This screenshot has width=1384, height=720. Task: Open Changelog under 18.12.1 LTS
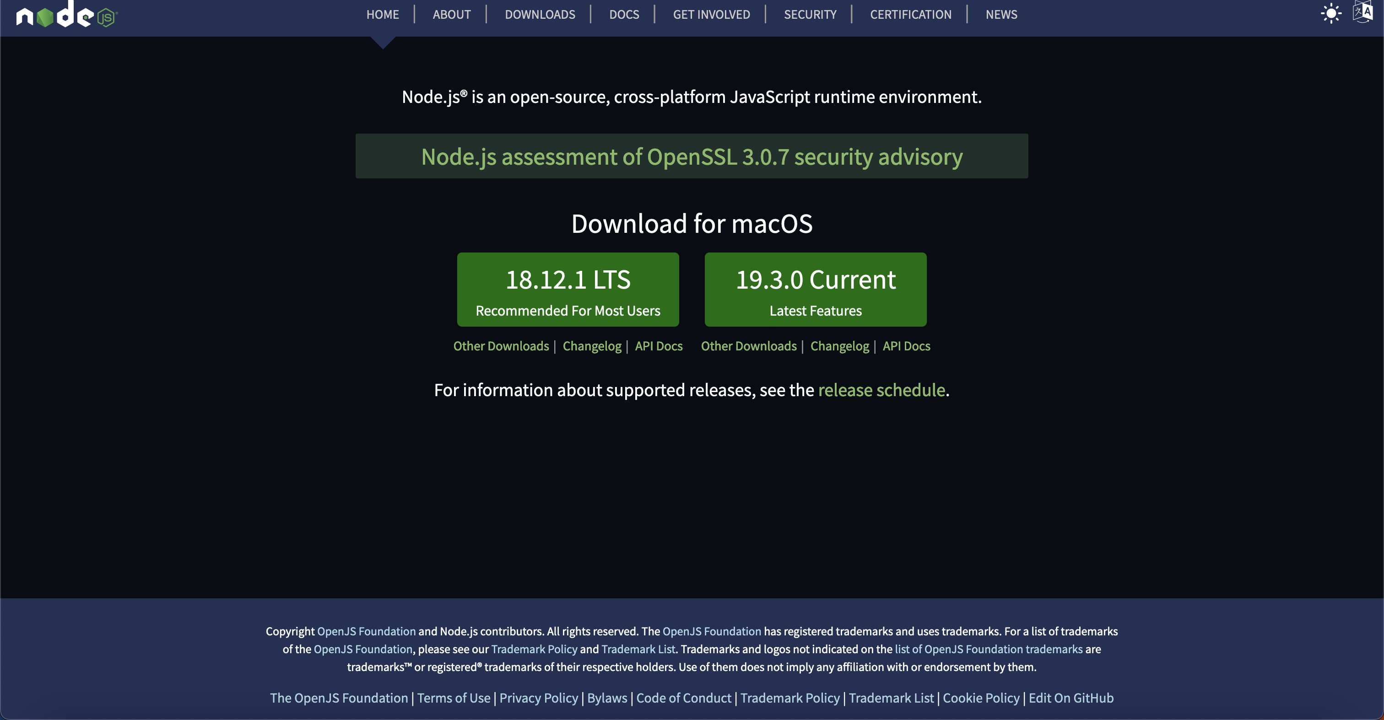pos(591,346)
